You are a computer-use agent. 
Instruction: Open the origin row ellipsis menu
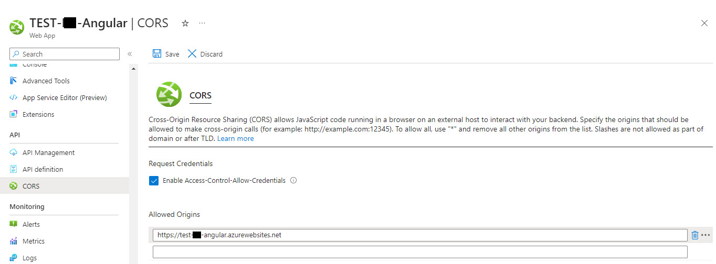point(706,235)
